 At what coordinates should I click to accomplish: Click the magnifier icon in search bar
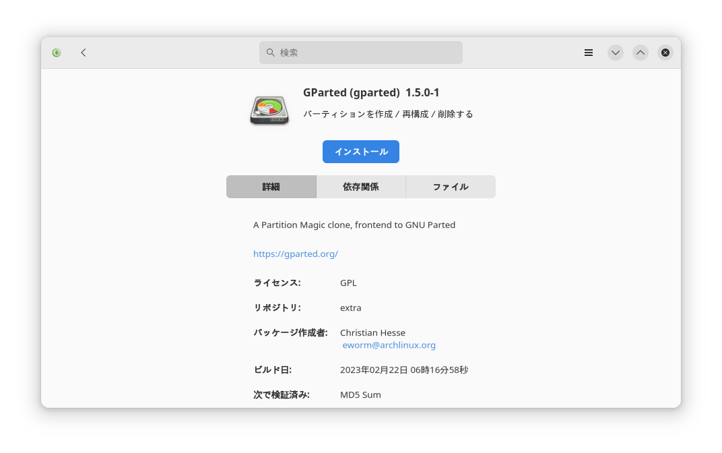point(270,53)
